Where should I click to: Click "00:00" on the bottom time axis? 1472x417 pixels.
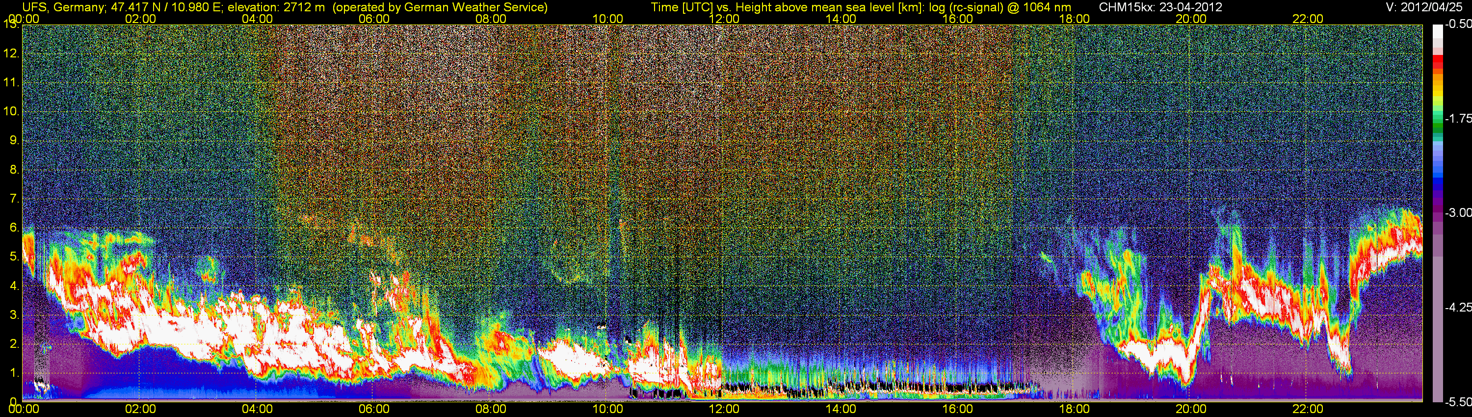(x=24, y=409)
